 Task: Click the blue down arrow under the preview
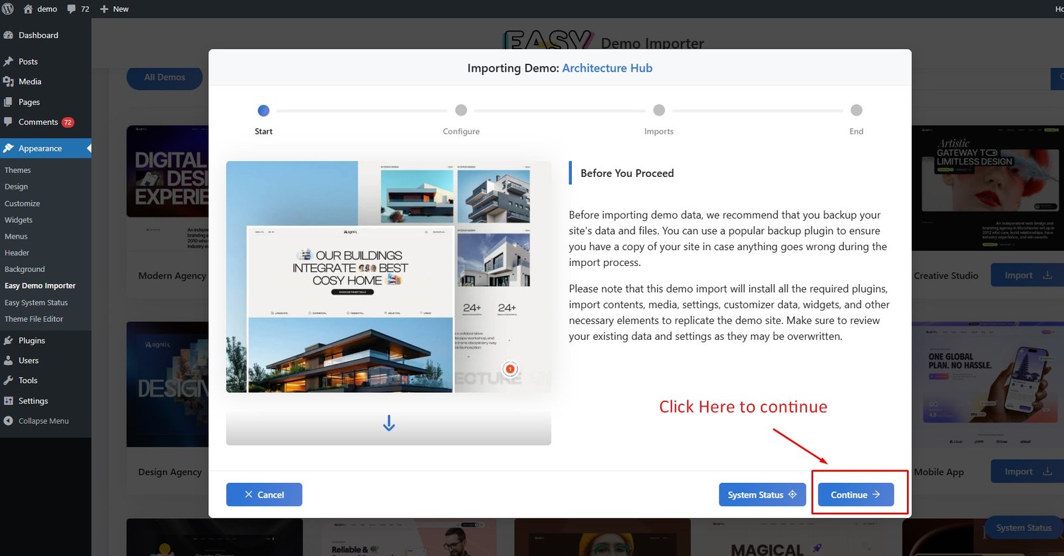click(x=389, y=424)
